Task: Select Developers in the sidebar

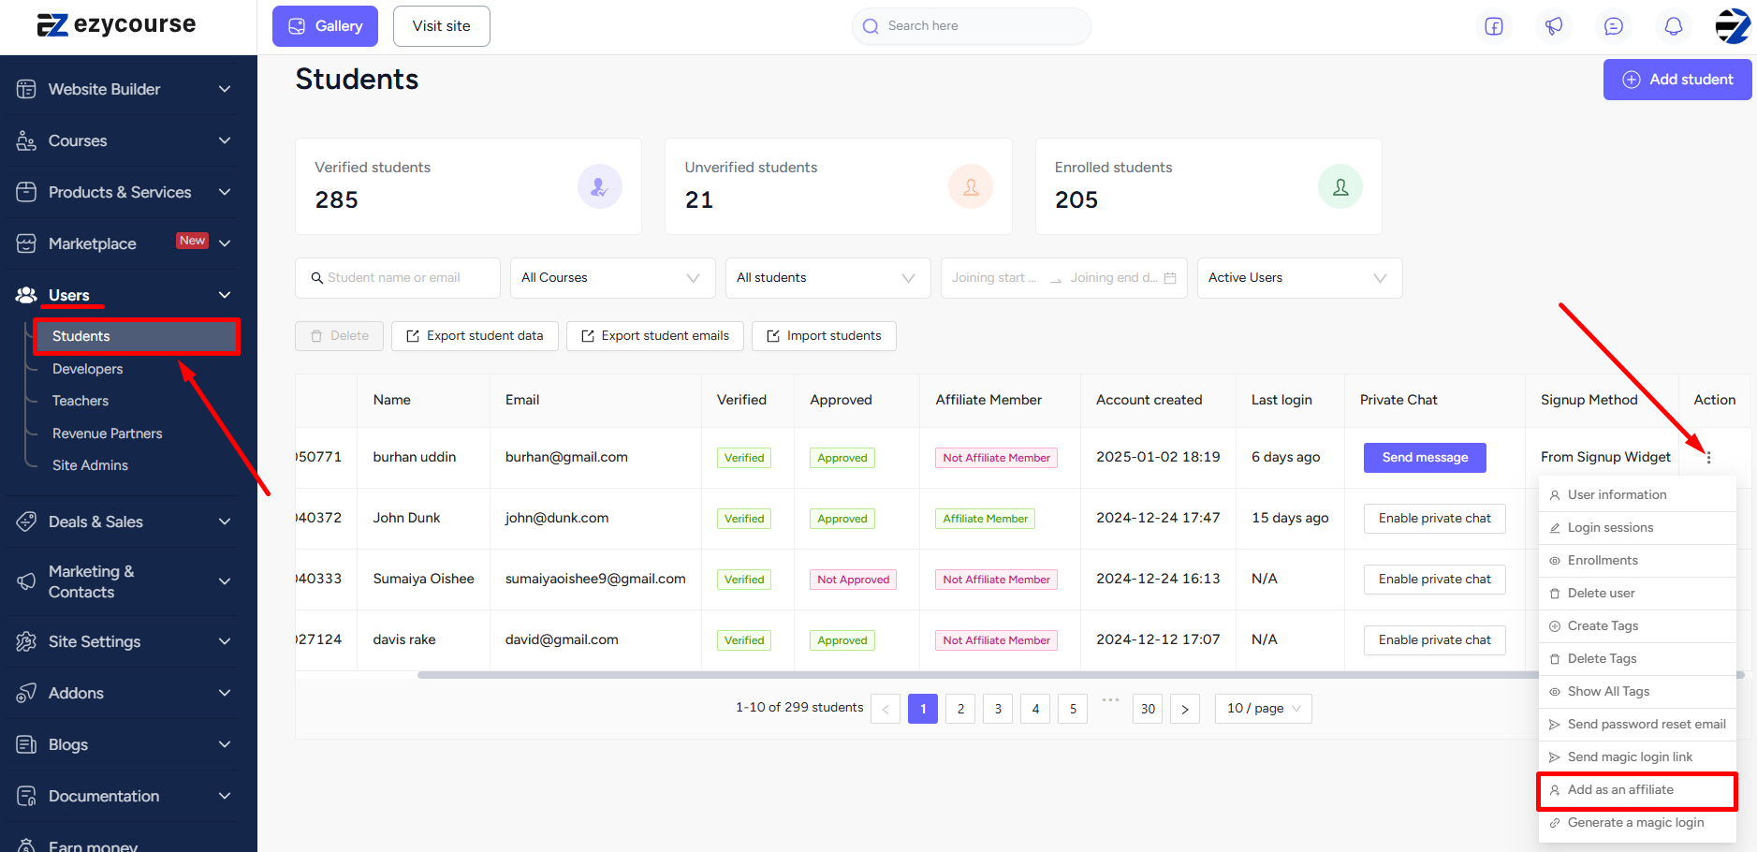Action: click(x=87, y=369)
